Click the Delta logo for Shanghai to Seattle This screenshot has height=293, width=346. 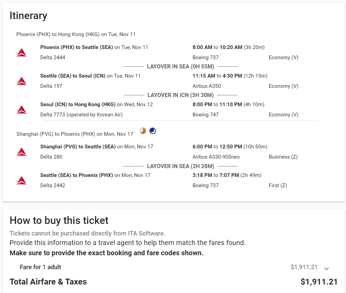21,152
